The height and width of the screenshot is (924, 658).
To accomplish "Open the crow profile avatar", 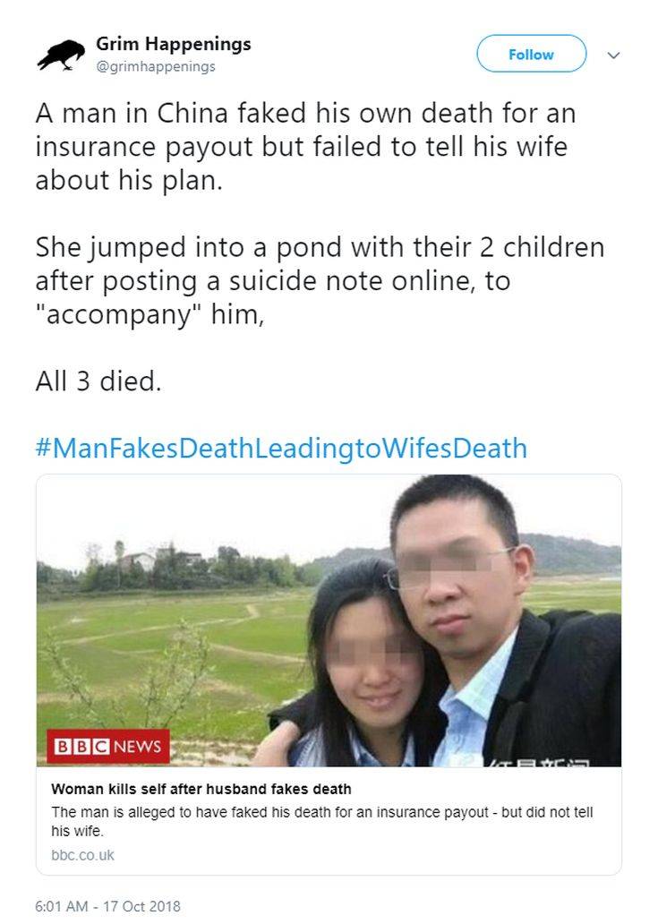I will coord(61,55).
